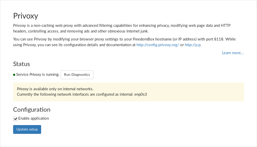257x147 pixels.
Task: Uncheck the Enable application checkbox
Action: tap(15, 119)
